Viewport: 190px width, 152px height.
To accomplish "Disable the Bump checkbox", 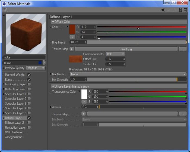I will pyautogui.click(x=29, y=79).
